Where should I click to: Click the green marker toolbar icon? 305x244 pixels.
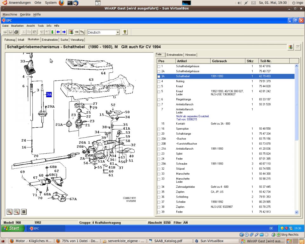tap(52, 32)
